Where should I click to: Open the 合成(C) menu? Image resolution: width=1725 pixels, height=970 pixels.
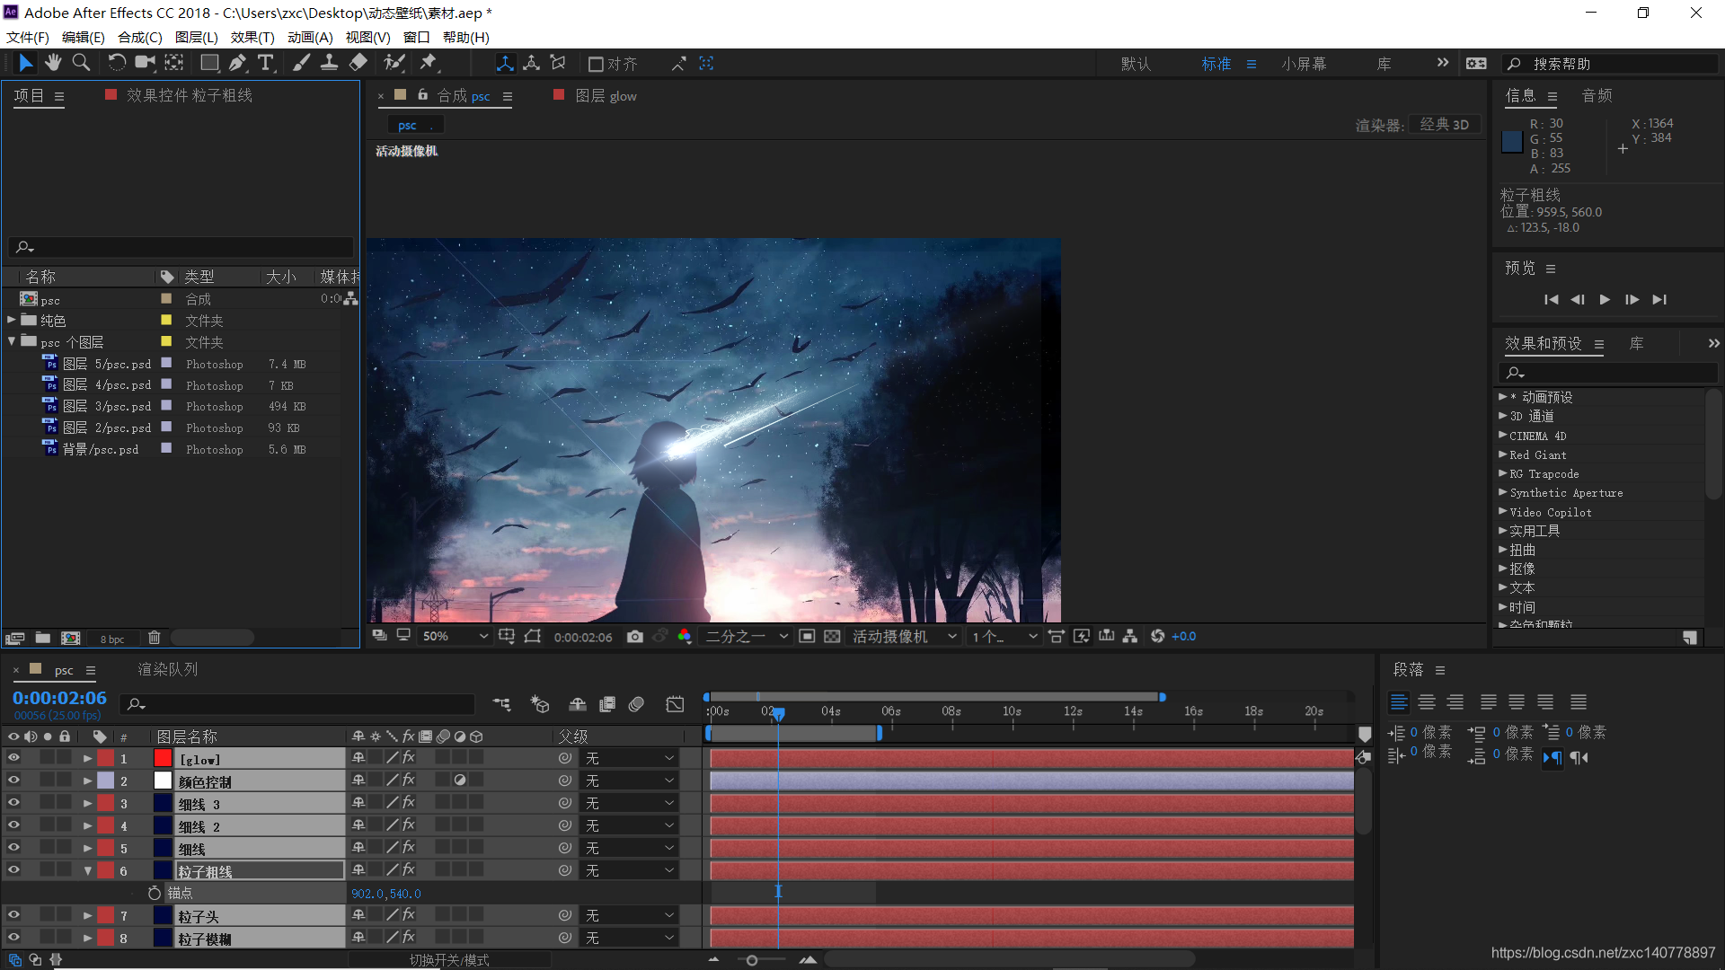coord(139,37)
